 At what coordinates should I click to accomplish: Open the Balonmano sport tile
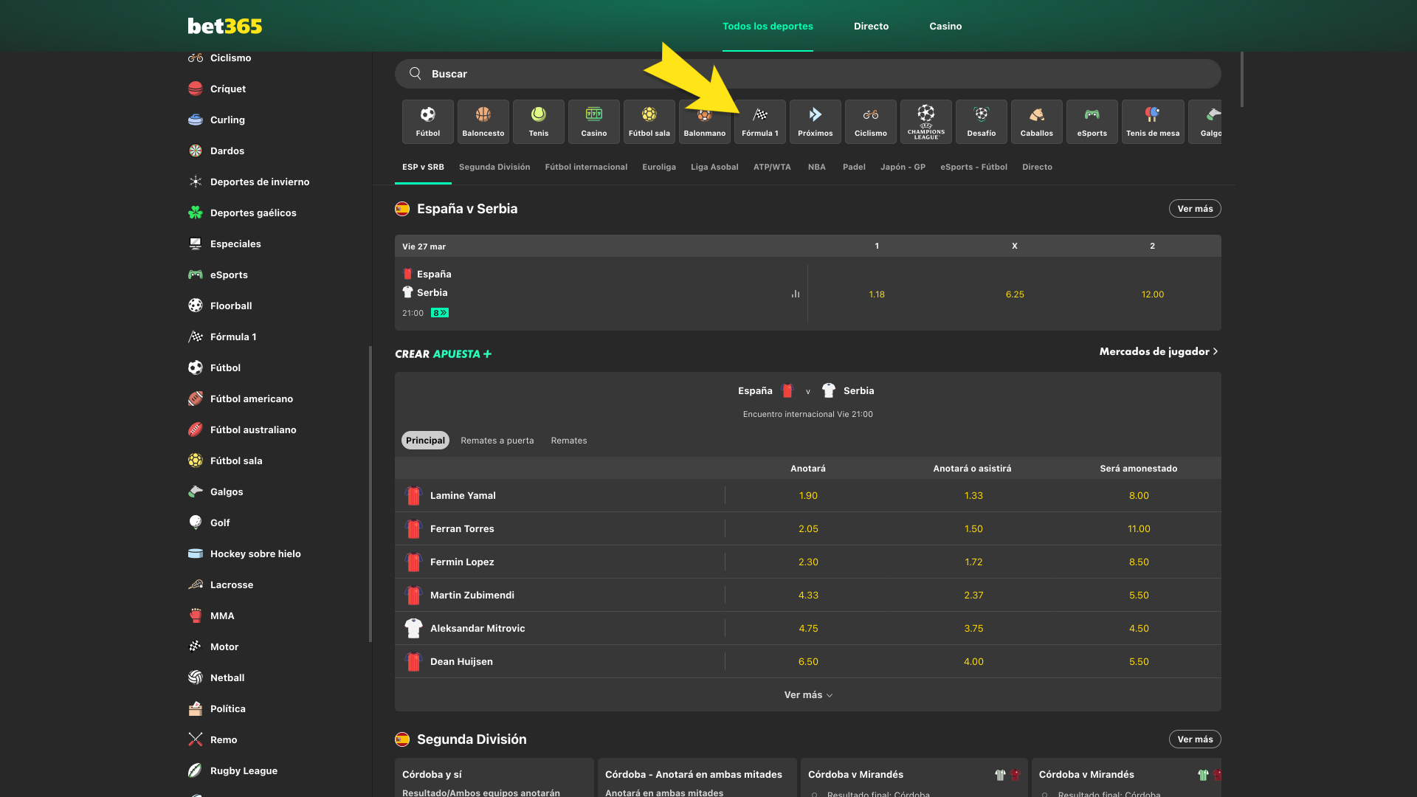pyautogui.click(x=704, y=122)
